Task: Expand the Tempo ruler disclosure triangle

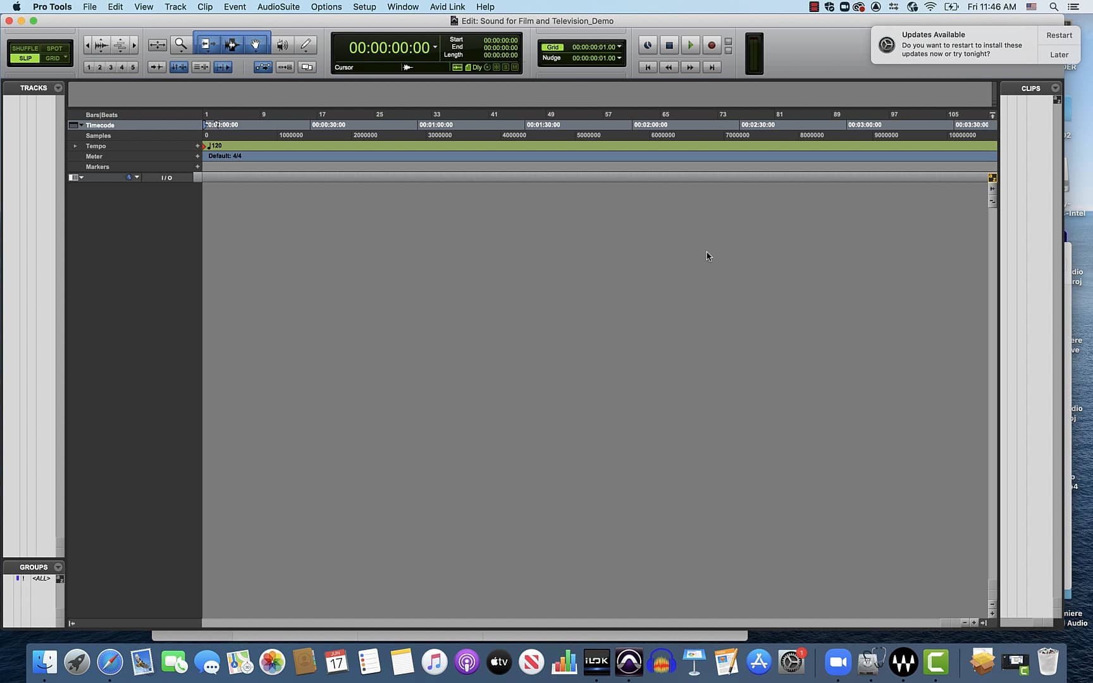Action: [x=75, y=145]
